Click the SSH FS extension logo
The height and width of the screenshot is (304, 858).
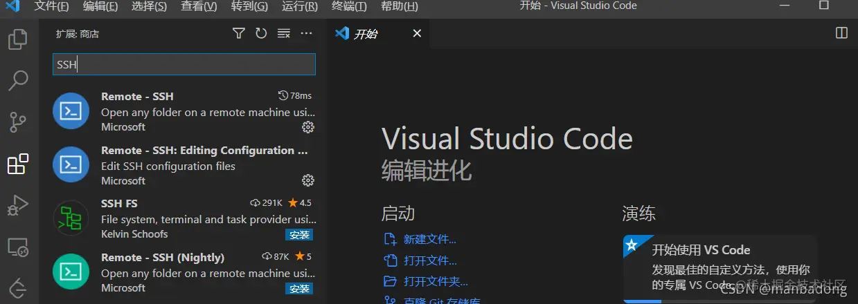(x=71, y=218)
